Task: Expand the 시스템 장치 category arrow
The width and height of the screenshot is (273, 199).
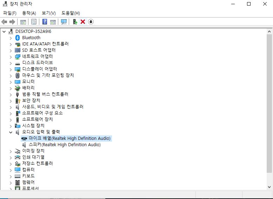Action: (11, 126)
